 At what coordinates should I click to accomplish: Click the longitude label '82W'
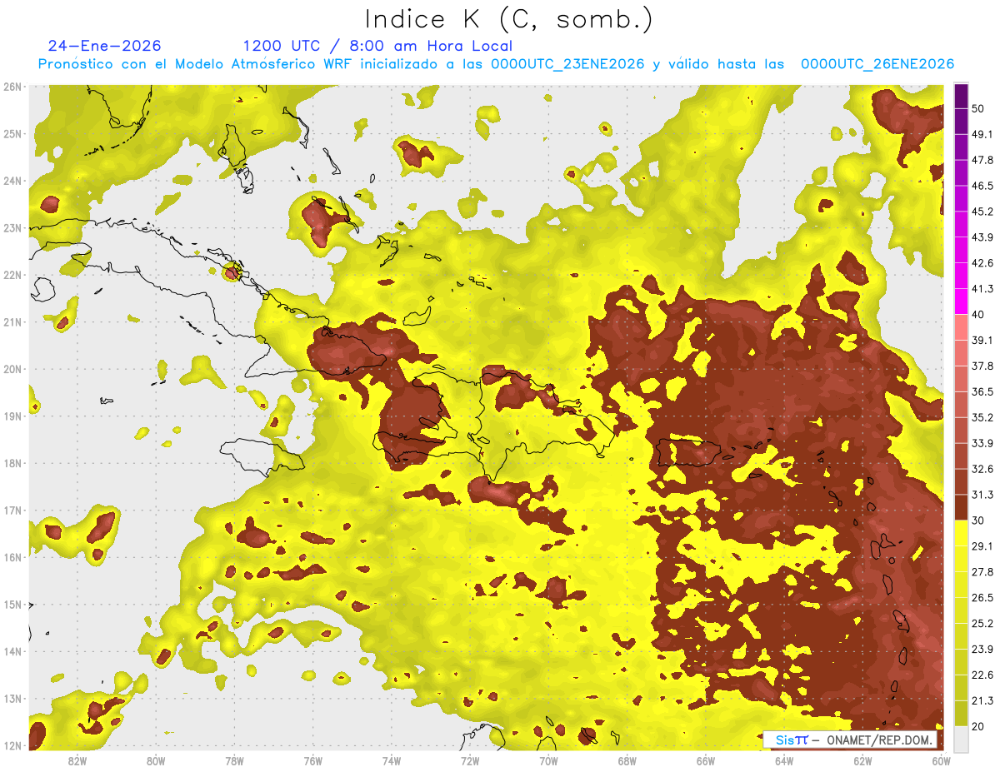77,761
